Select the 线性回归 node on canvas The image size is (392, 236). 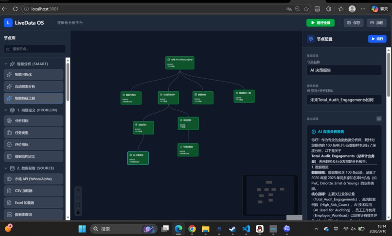click(143, 128)
